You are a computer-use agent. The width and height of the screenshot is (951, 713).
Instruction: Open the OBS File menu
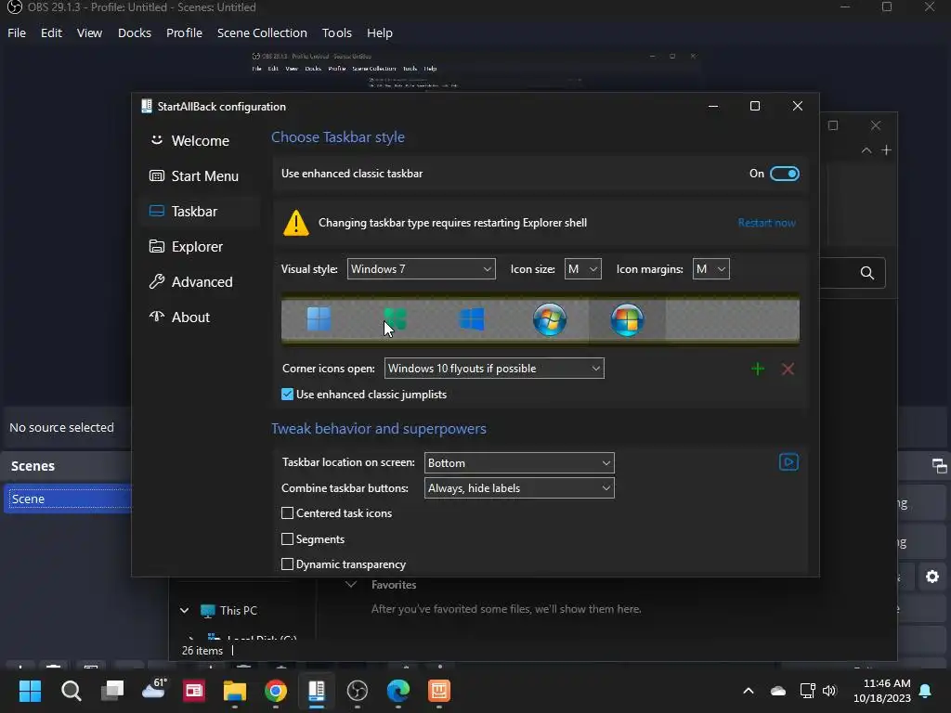[17, 32]
